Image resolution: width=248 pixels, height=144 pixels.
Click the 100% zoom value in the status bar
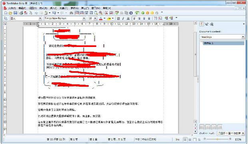(x=238, y=140)
